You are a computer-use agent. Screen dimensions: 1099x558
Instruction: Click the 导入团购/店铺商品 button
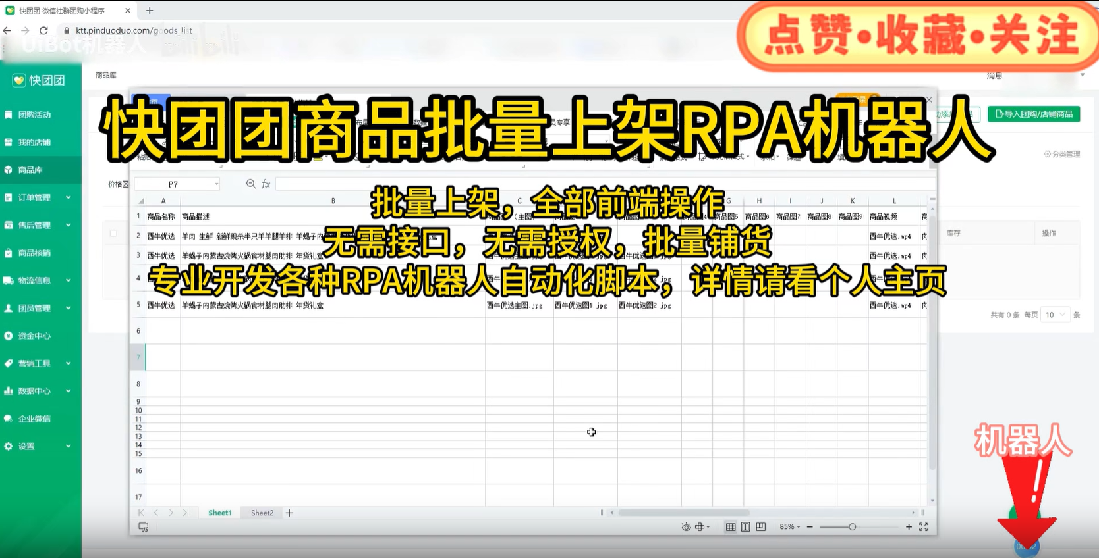pos(1033,114)
